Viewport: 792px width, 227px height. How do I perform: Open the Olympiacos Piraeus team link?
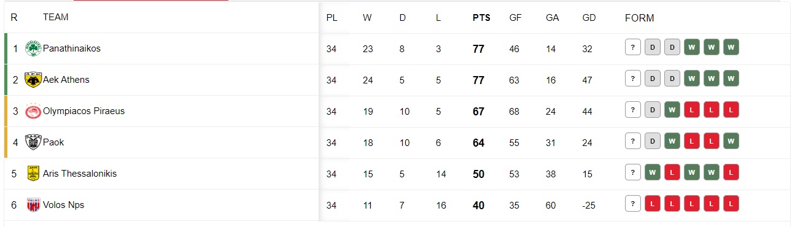click(83, 111)
